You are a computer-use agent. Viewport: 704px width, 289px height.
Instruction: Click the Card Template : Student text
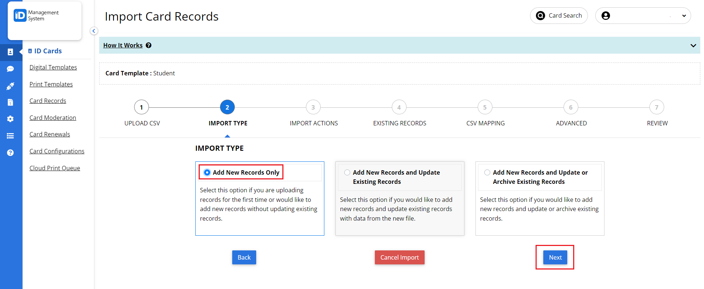(x=140, y=73)
